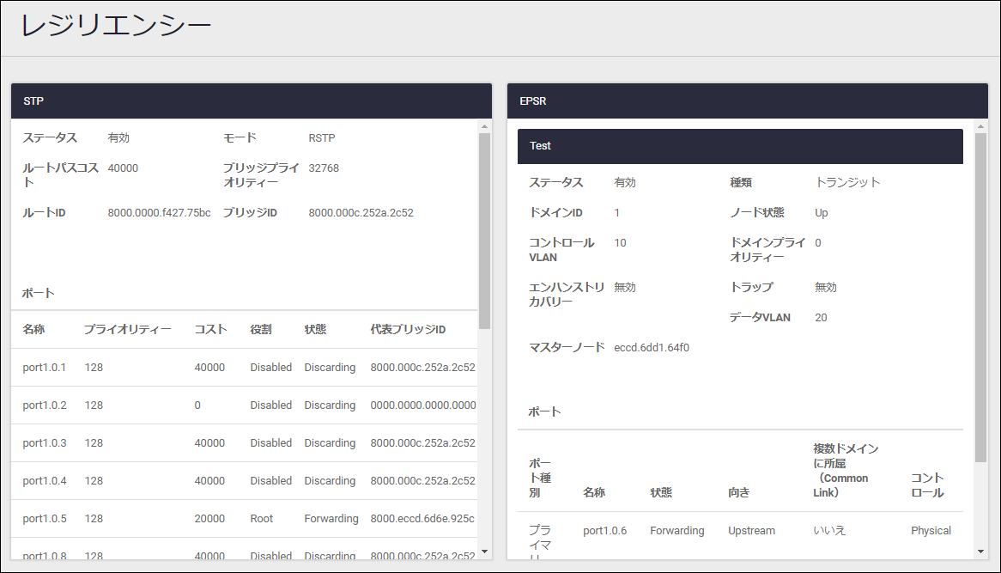Viewport: 1001px width, 573px height.
Task: Select the STP panel header
Action: coord(251,101)
